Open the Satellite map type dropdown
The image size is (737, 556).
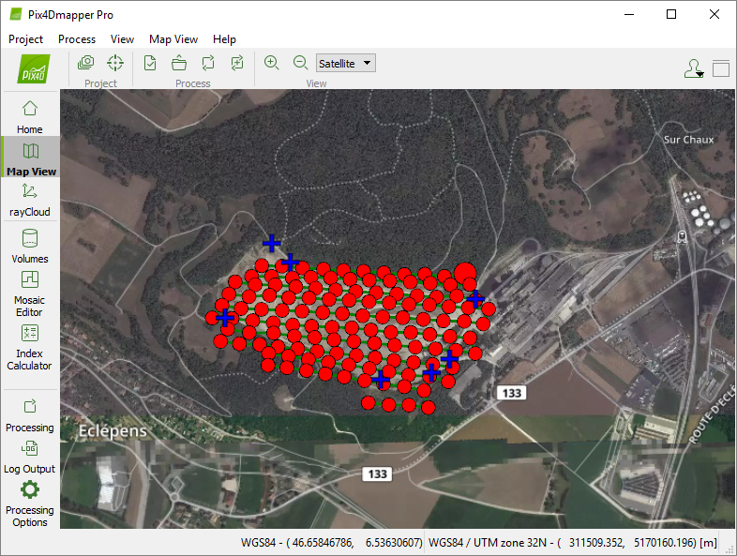point(346,63)
